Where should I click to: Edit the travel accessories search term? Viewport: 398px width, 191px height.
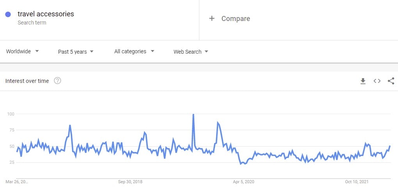(46, 14)
